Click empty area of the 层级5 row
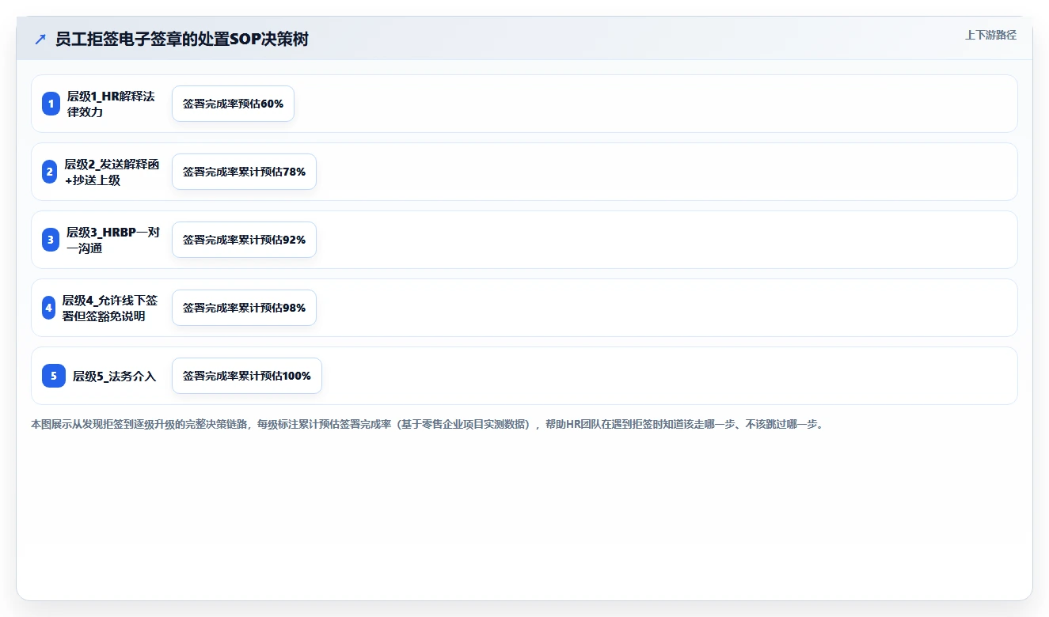Image resolution: width=1049 pixels, height=617 pixels. coord(665,376)
